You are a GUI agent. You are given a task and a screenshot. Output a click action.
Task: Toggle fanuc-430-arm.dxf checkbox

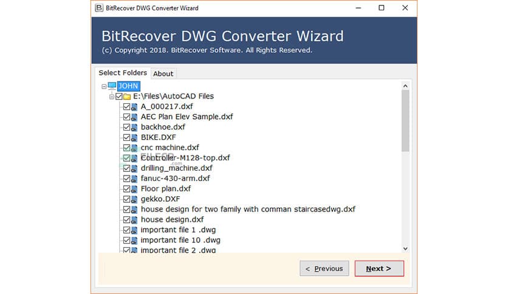[x=126, y=179]
